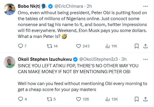The width and height of the screenshot is (154, 107).
Task: Visit the @OkoliStephenIz3 handle link
Action: click(x=99, y=59)
